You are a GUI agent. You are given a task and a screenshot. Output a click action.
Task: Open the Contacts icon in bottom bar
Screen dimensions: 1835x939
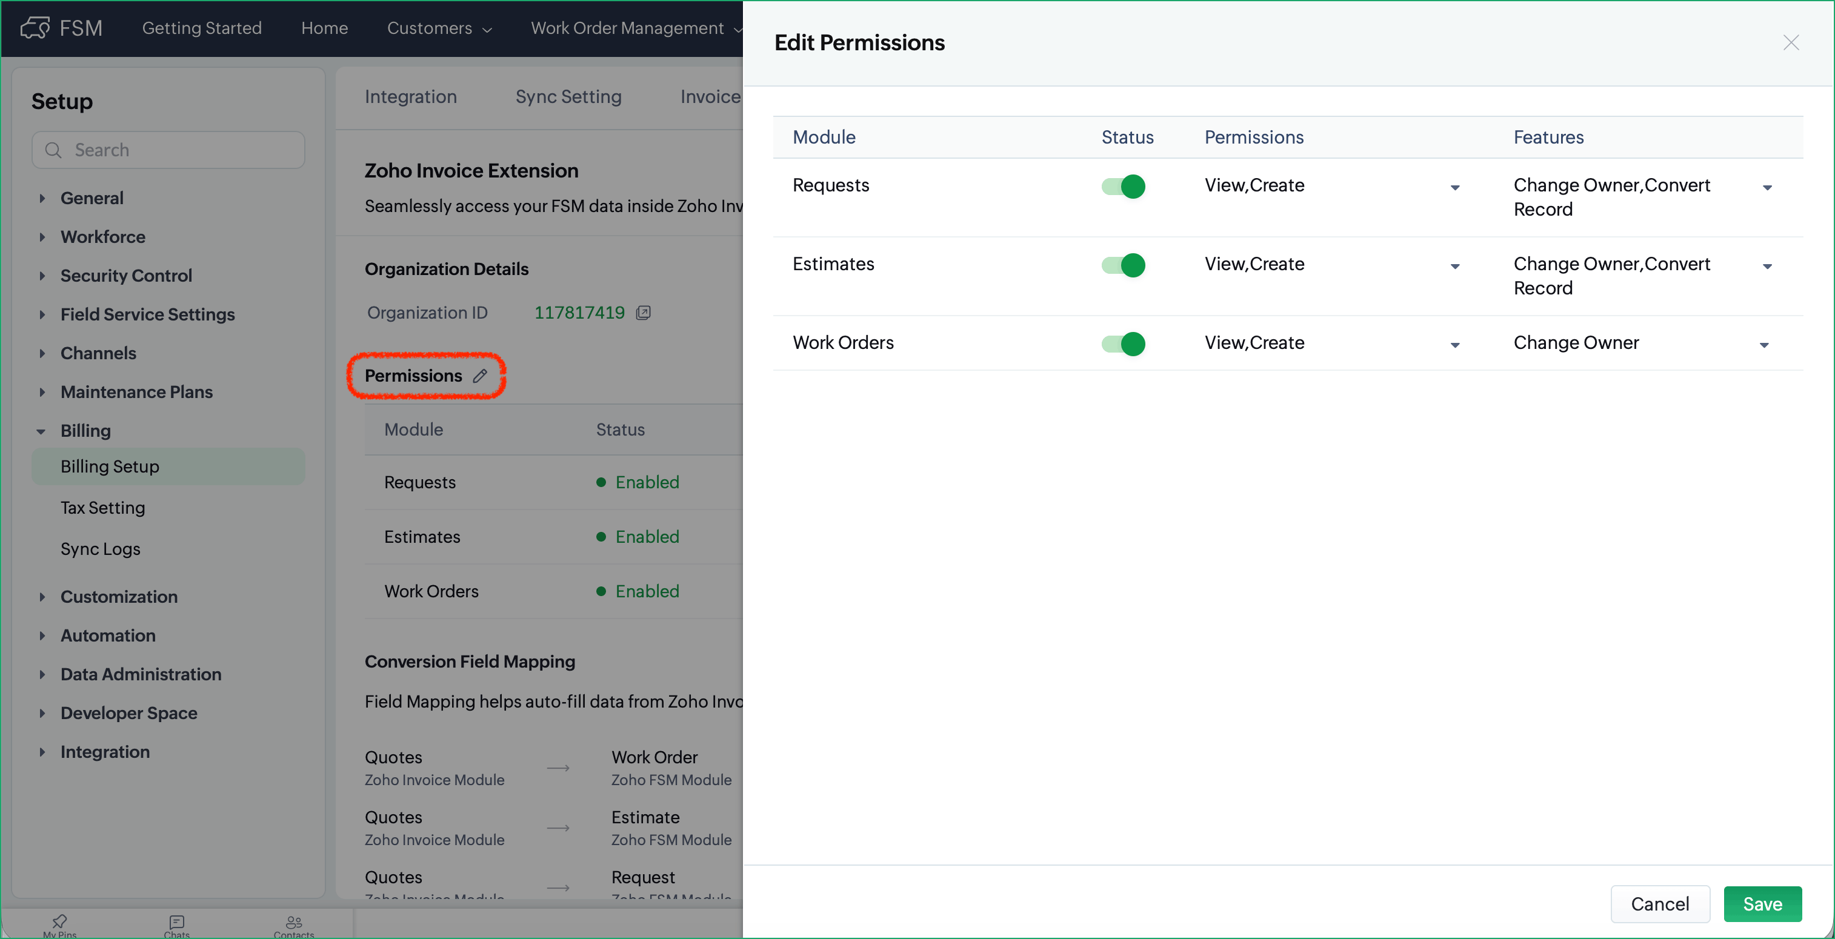293,924
